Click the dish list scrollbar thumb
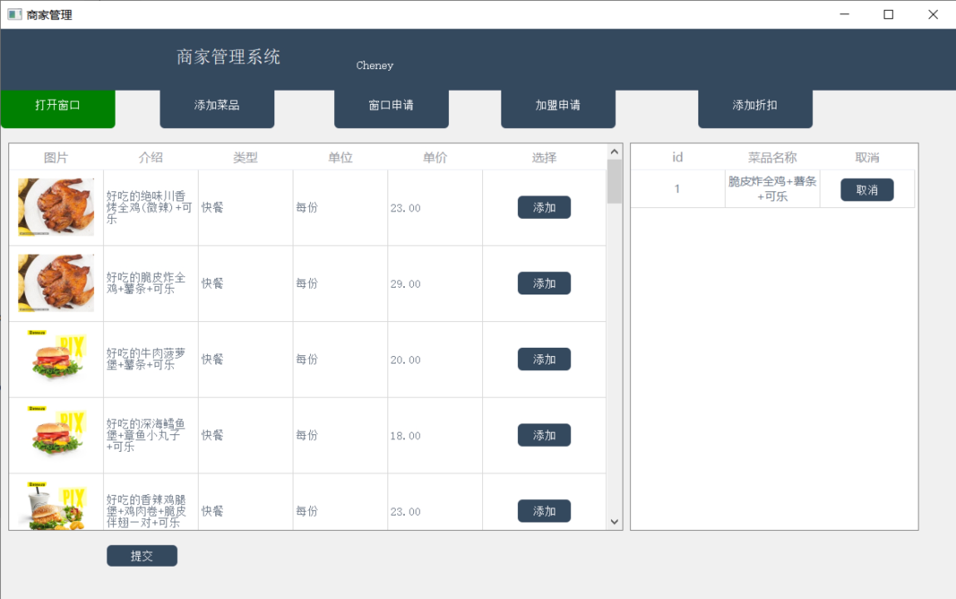 [614, 182]
